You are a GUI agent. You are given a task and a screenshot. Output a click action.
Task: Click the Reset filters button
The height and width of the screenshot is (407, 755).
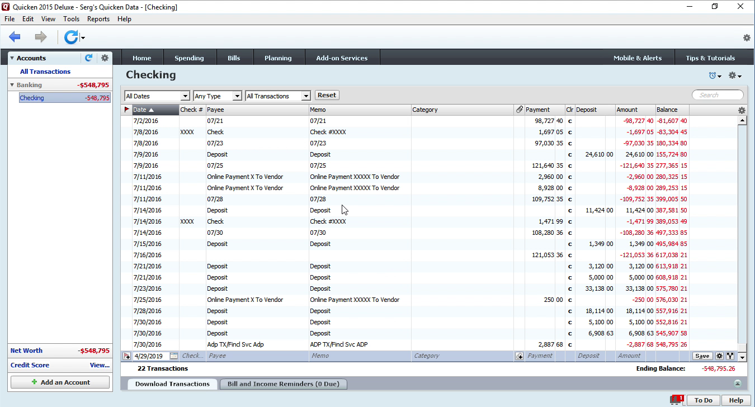[327, 95]
